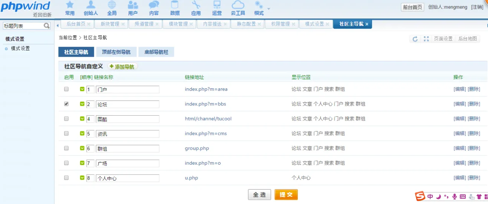This screenshot has width=488, height=204.
Task: Enable the 广场 navigation checkbox
Action: coord(66,163)
